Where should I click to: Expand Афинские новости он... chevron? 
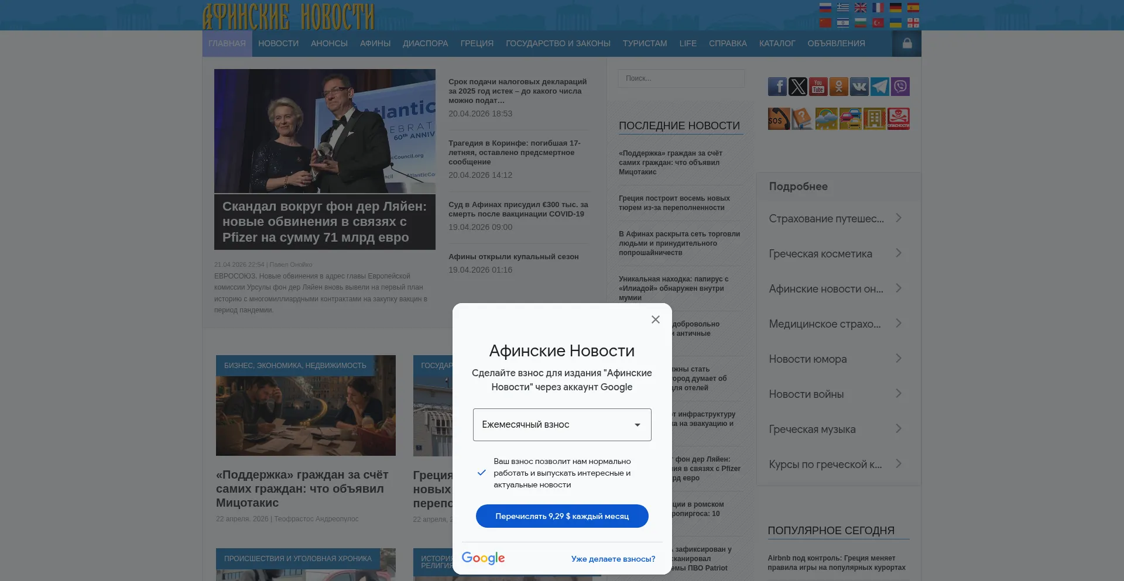pos(898,288)
